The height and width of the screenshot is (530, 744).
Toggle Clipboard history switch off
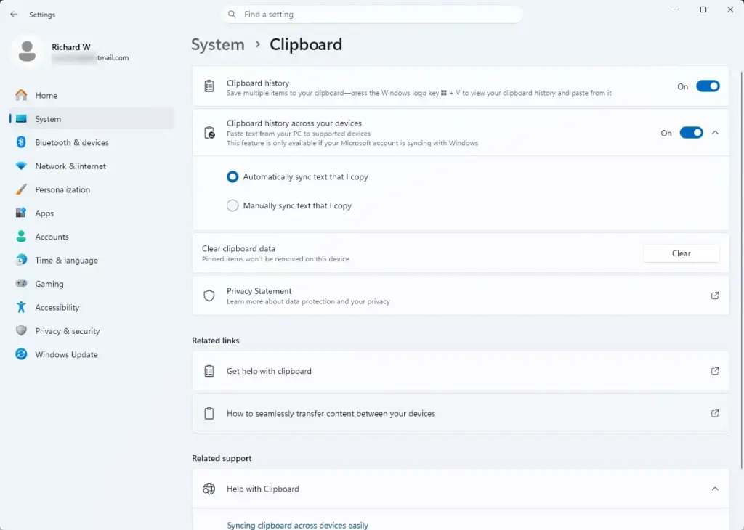[x=708, y=86]
